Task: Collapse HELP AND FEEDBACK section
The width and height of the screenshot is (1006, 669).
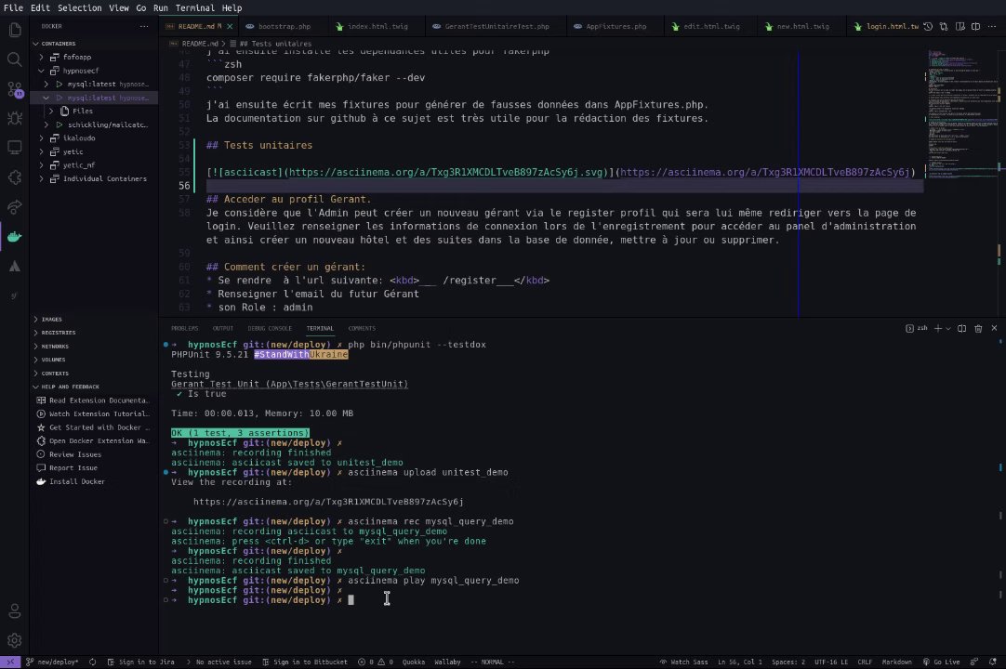Action: tap(36, 387)
